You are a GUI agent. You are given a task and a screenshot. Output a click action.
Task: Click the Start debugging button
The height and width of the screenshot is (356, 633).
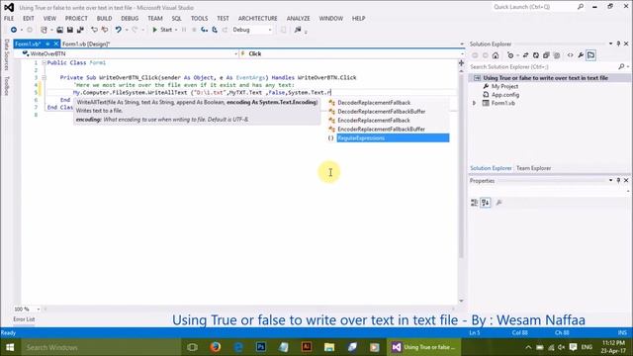pos(162,30)
